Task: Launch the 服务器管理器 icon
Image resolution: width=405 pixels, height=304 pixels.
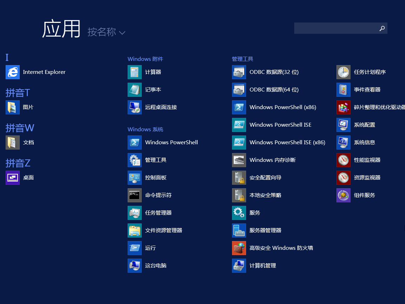Action: click(239, 230)
